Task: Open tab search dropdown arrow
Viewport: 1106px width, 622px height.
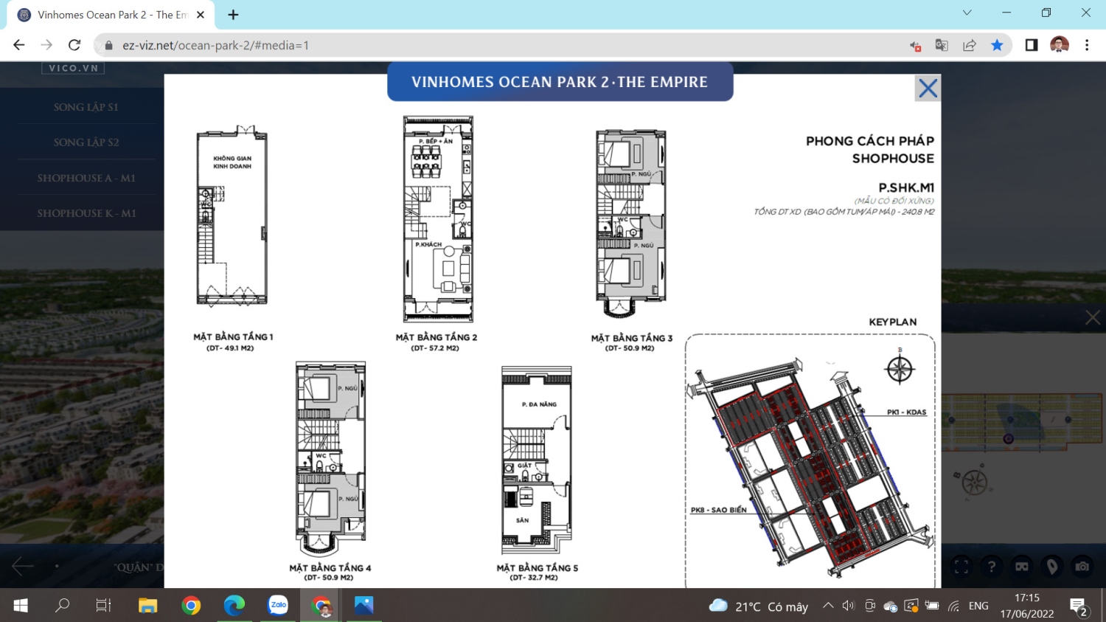Action: pos(967,13)
